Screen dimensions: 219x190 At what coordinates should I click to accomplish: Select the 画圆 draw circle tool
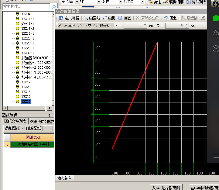pos(125,18)
